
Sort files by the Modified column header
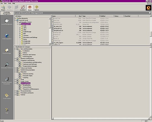pos(107,16)
